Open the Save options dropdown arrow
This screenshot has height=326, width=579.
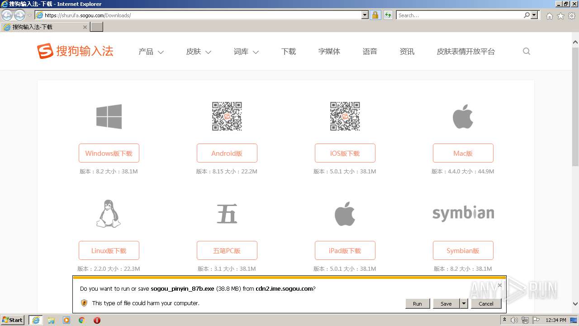pyautogui.click(x=464, y=304)
